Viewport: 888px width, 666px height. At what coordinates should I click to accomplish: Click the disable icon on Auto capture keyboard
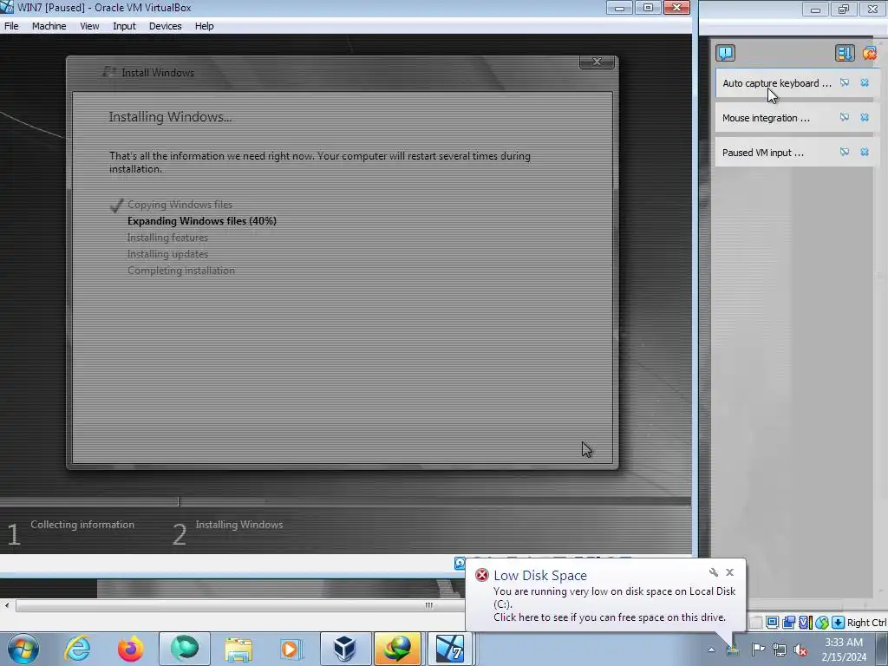tap(845, 82)
